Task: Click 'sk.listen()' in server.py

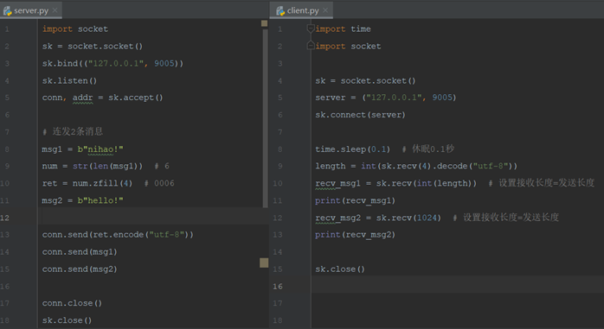Action: [70, 80]
